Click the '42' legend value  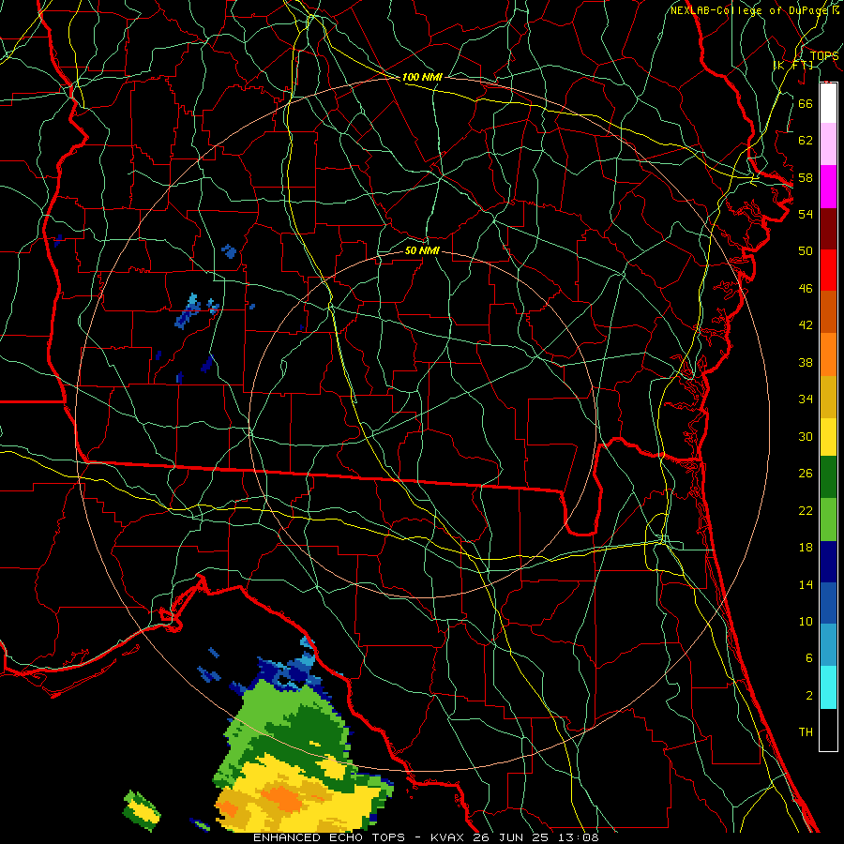click(806, 325)
